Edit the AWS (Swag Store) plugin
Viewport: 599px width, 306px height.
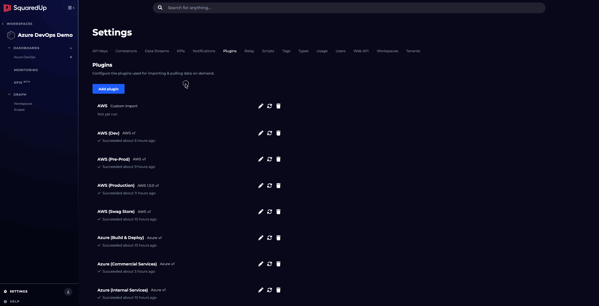[260, 212]
